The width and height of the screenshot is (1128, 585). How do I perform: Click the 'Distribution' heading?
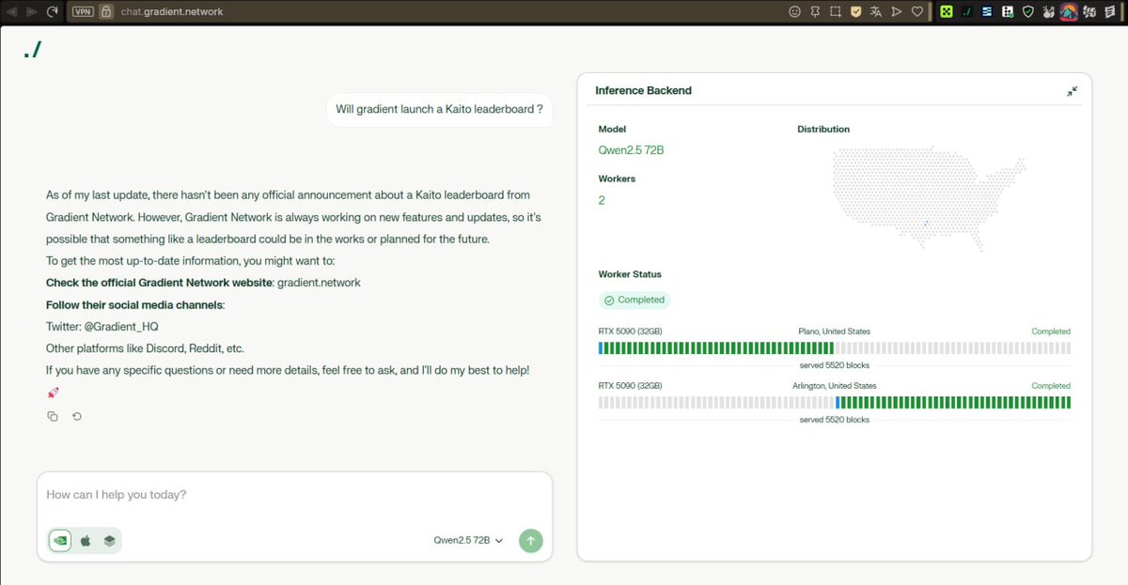pyautogui.click(x=823, y=130)
